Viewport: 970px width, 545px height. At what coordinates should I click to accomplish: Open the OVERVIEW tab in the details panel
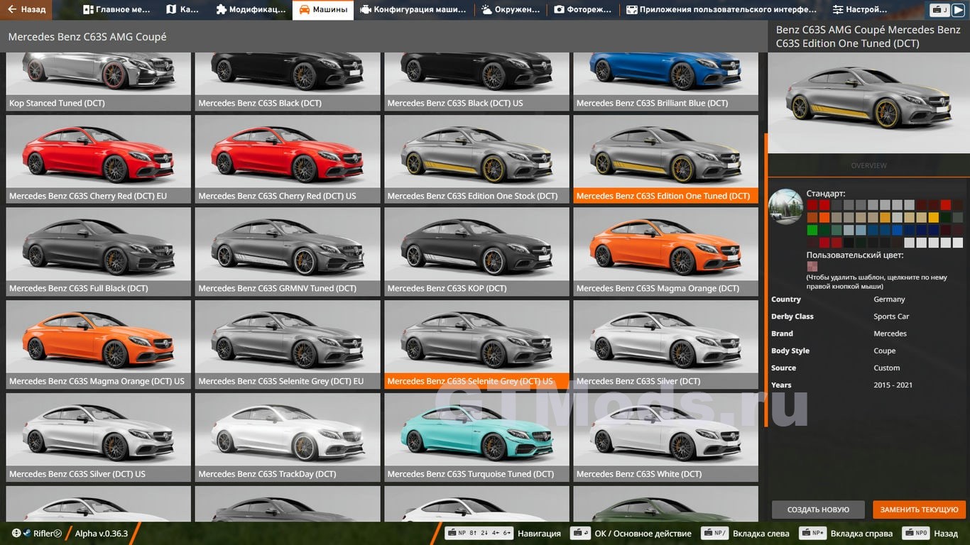869,165
